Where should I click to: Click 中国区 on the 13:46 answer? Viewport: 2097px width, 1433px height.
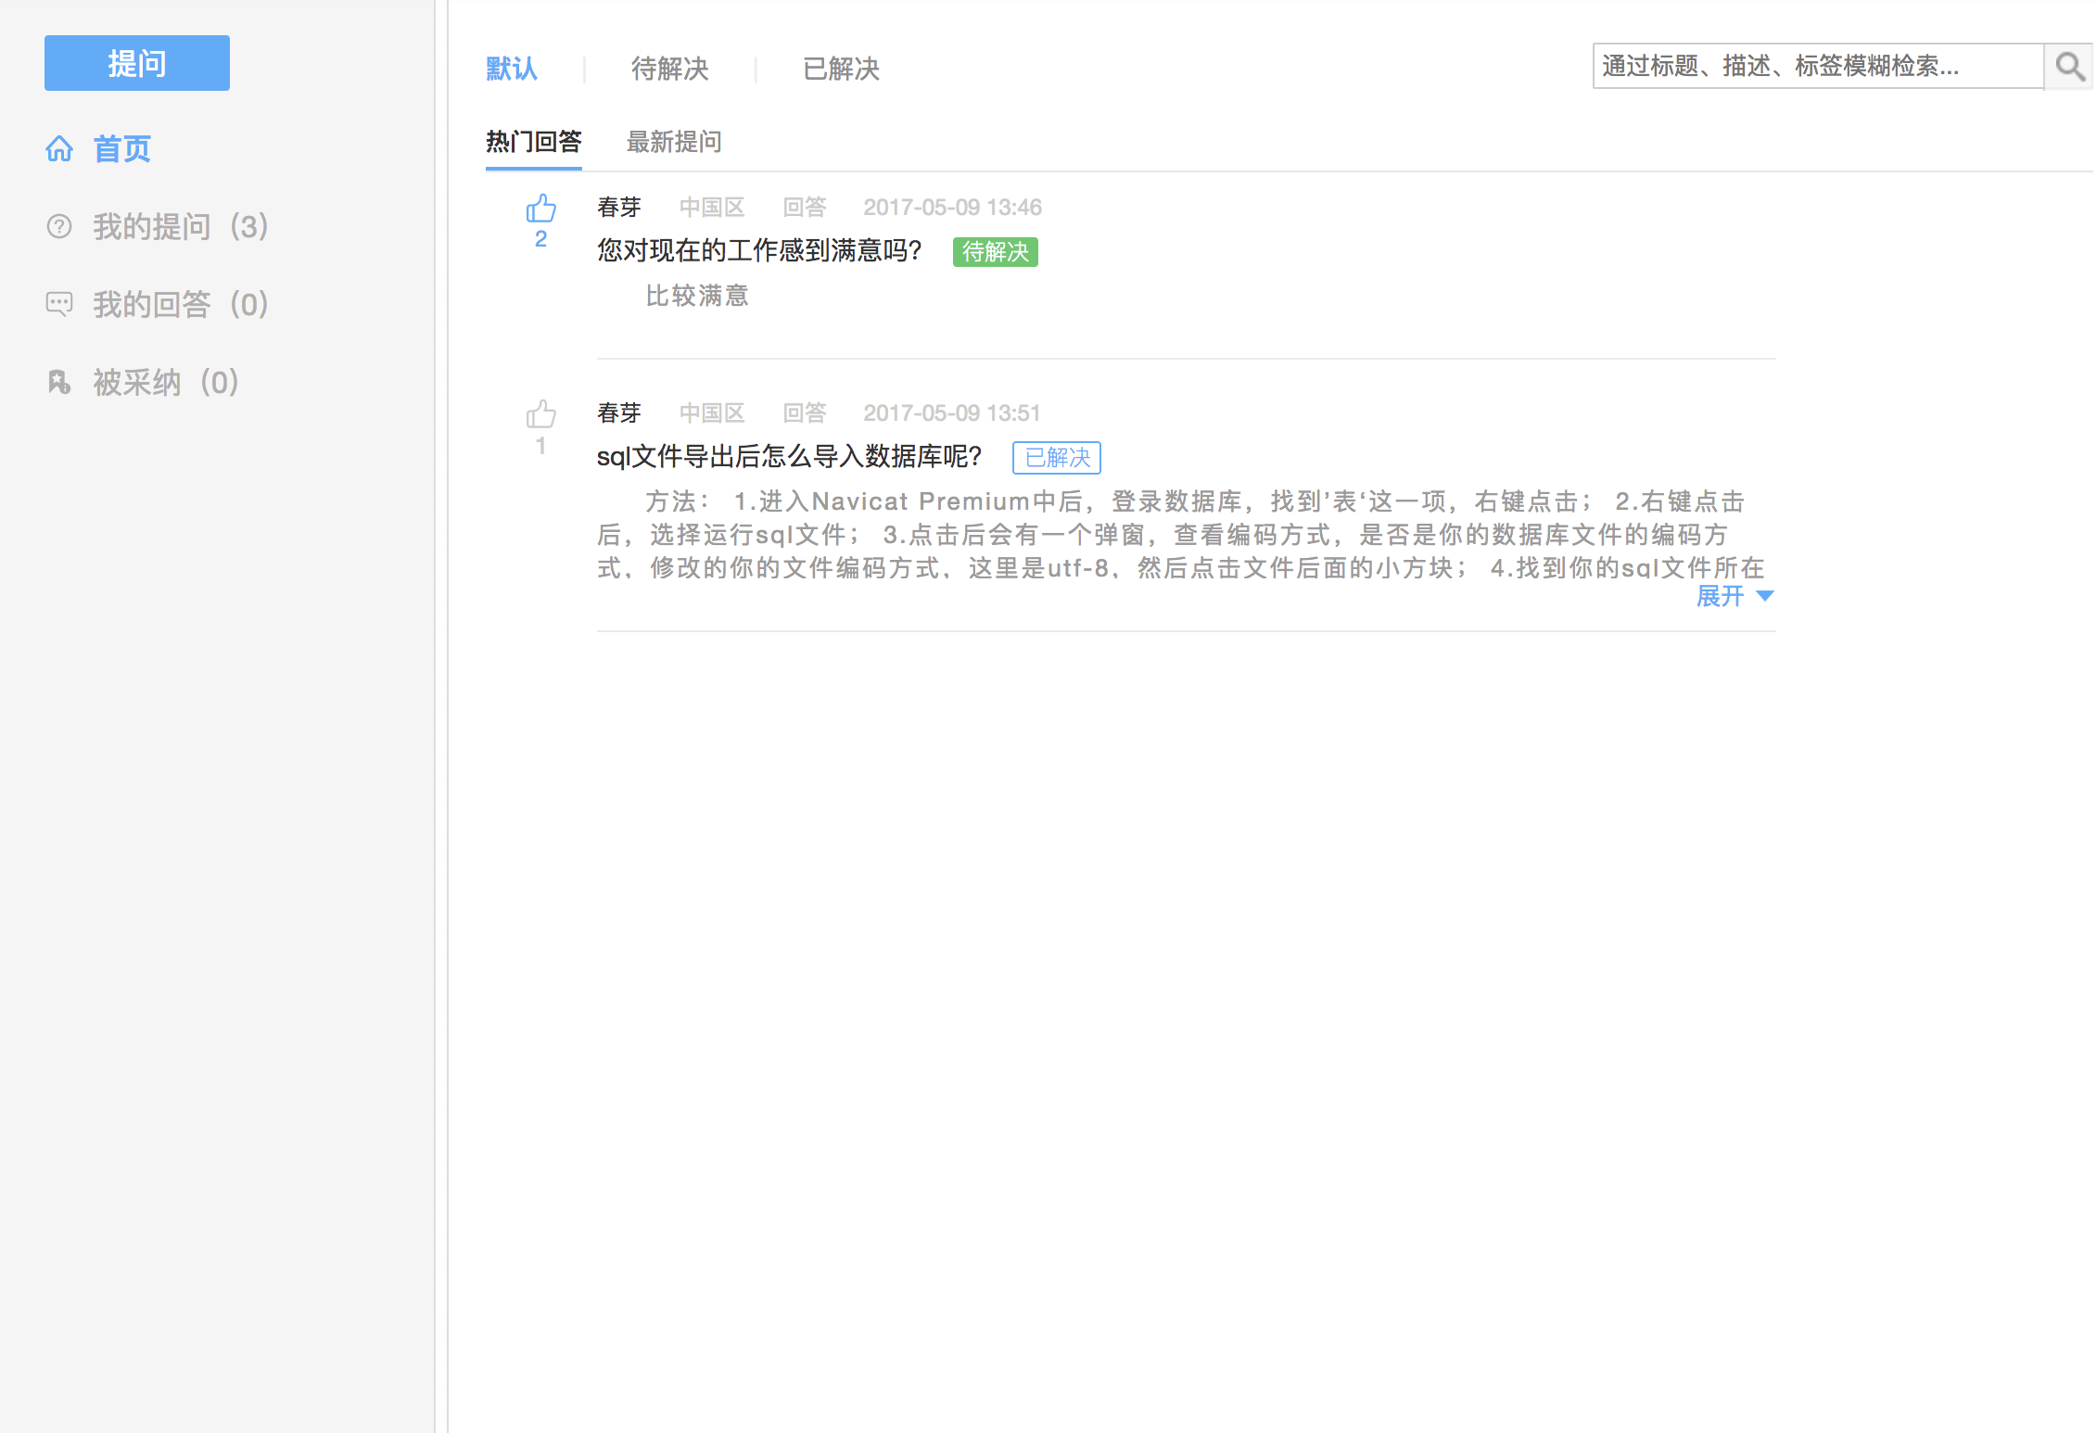pyautogui.click(x=712, y=208)
